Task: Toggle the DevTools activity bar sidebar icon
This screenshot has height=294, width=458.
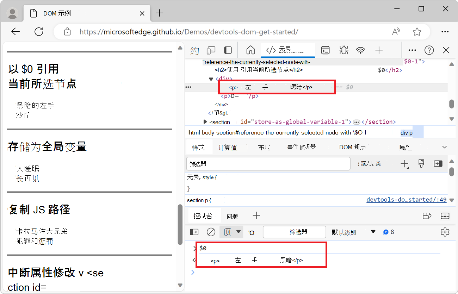Action: (228, 50)
